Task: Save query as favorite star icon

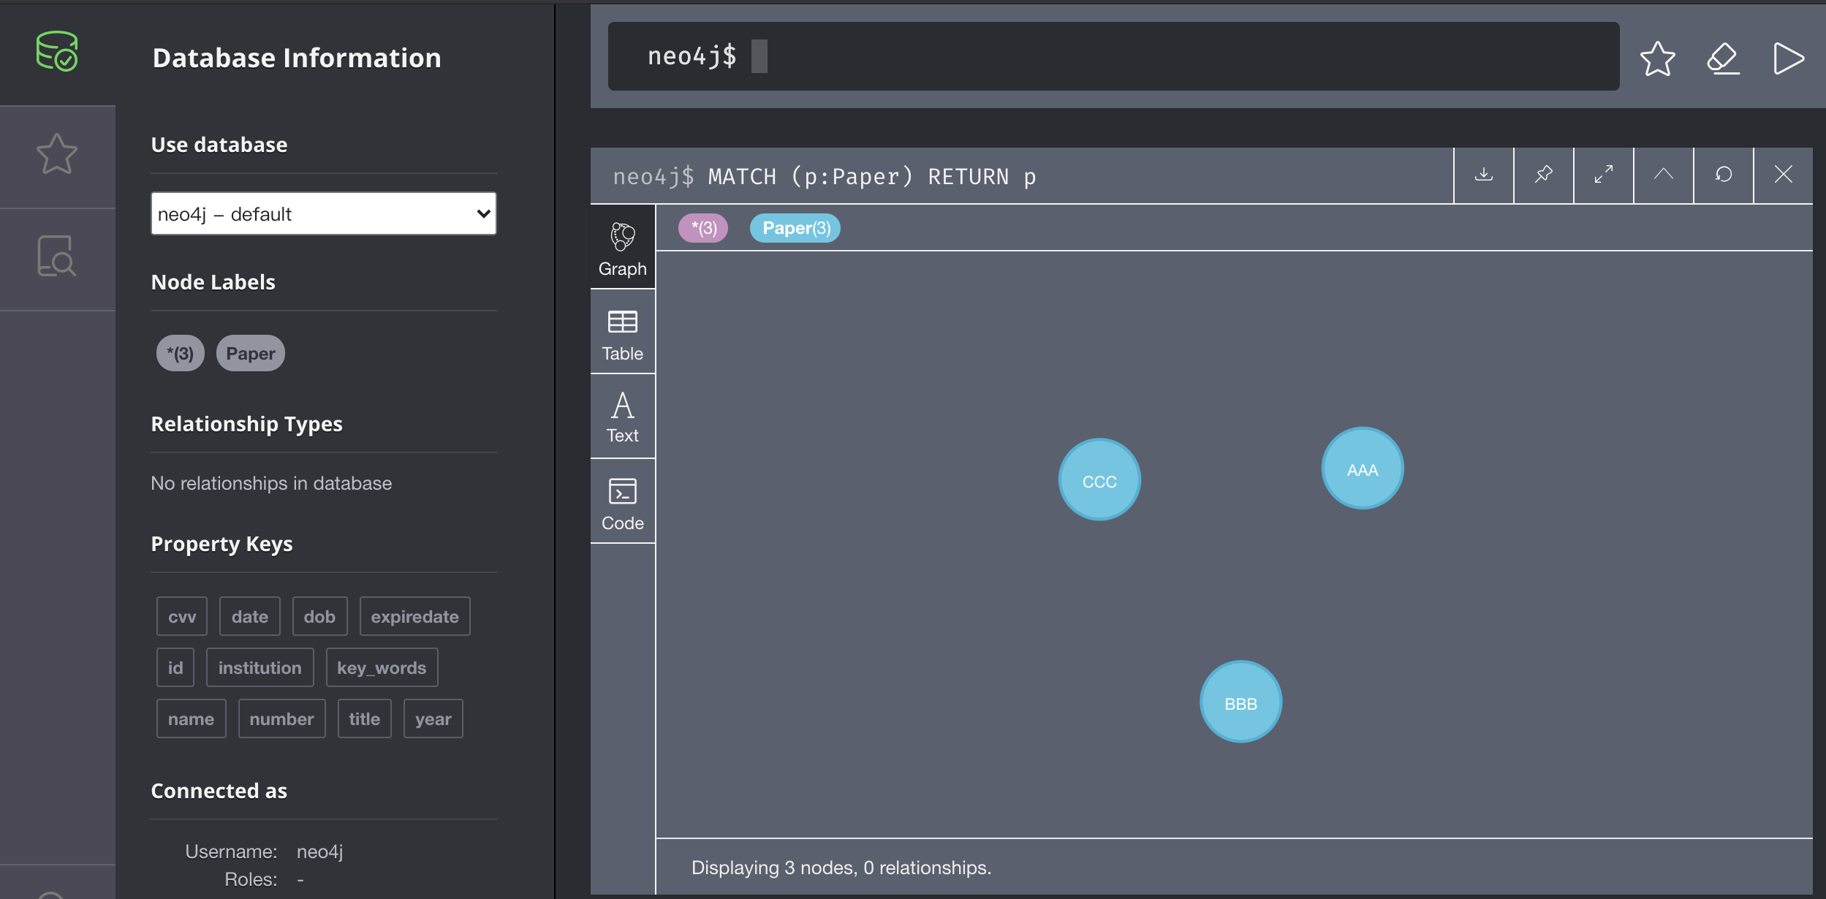Action: pyautogui.click(x=1657, y=58)
